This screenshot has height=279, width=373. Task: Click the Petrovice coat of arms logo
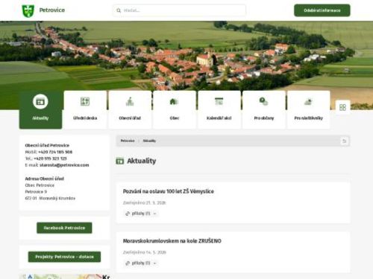coord(28,10)
